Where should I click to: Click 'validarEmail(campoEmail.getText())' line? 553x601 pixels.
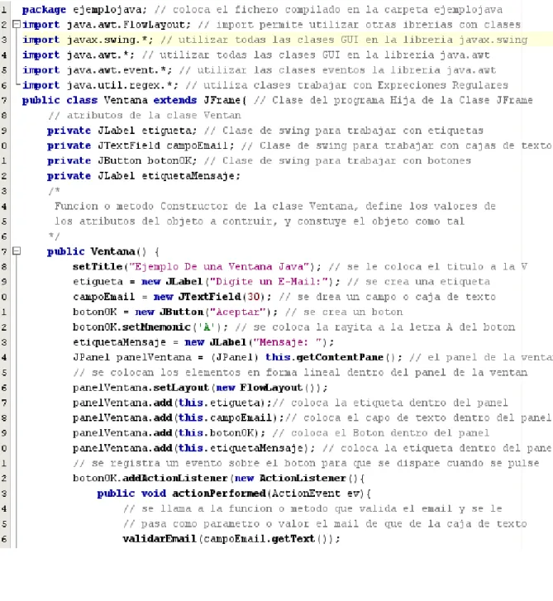point(231,539)
